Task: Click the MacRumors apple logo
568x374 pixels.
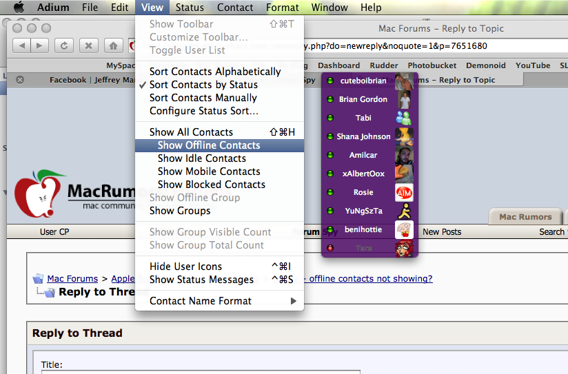Action: [x=39, y=194]
